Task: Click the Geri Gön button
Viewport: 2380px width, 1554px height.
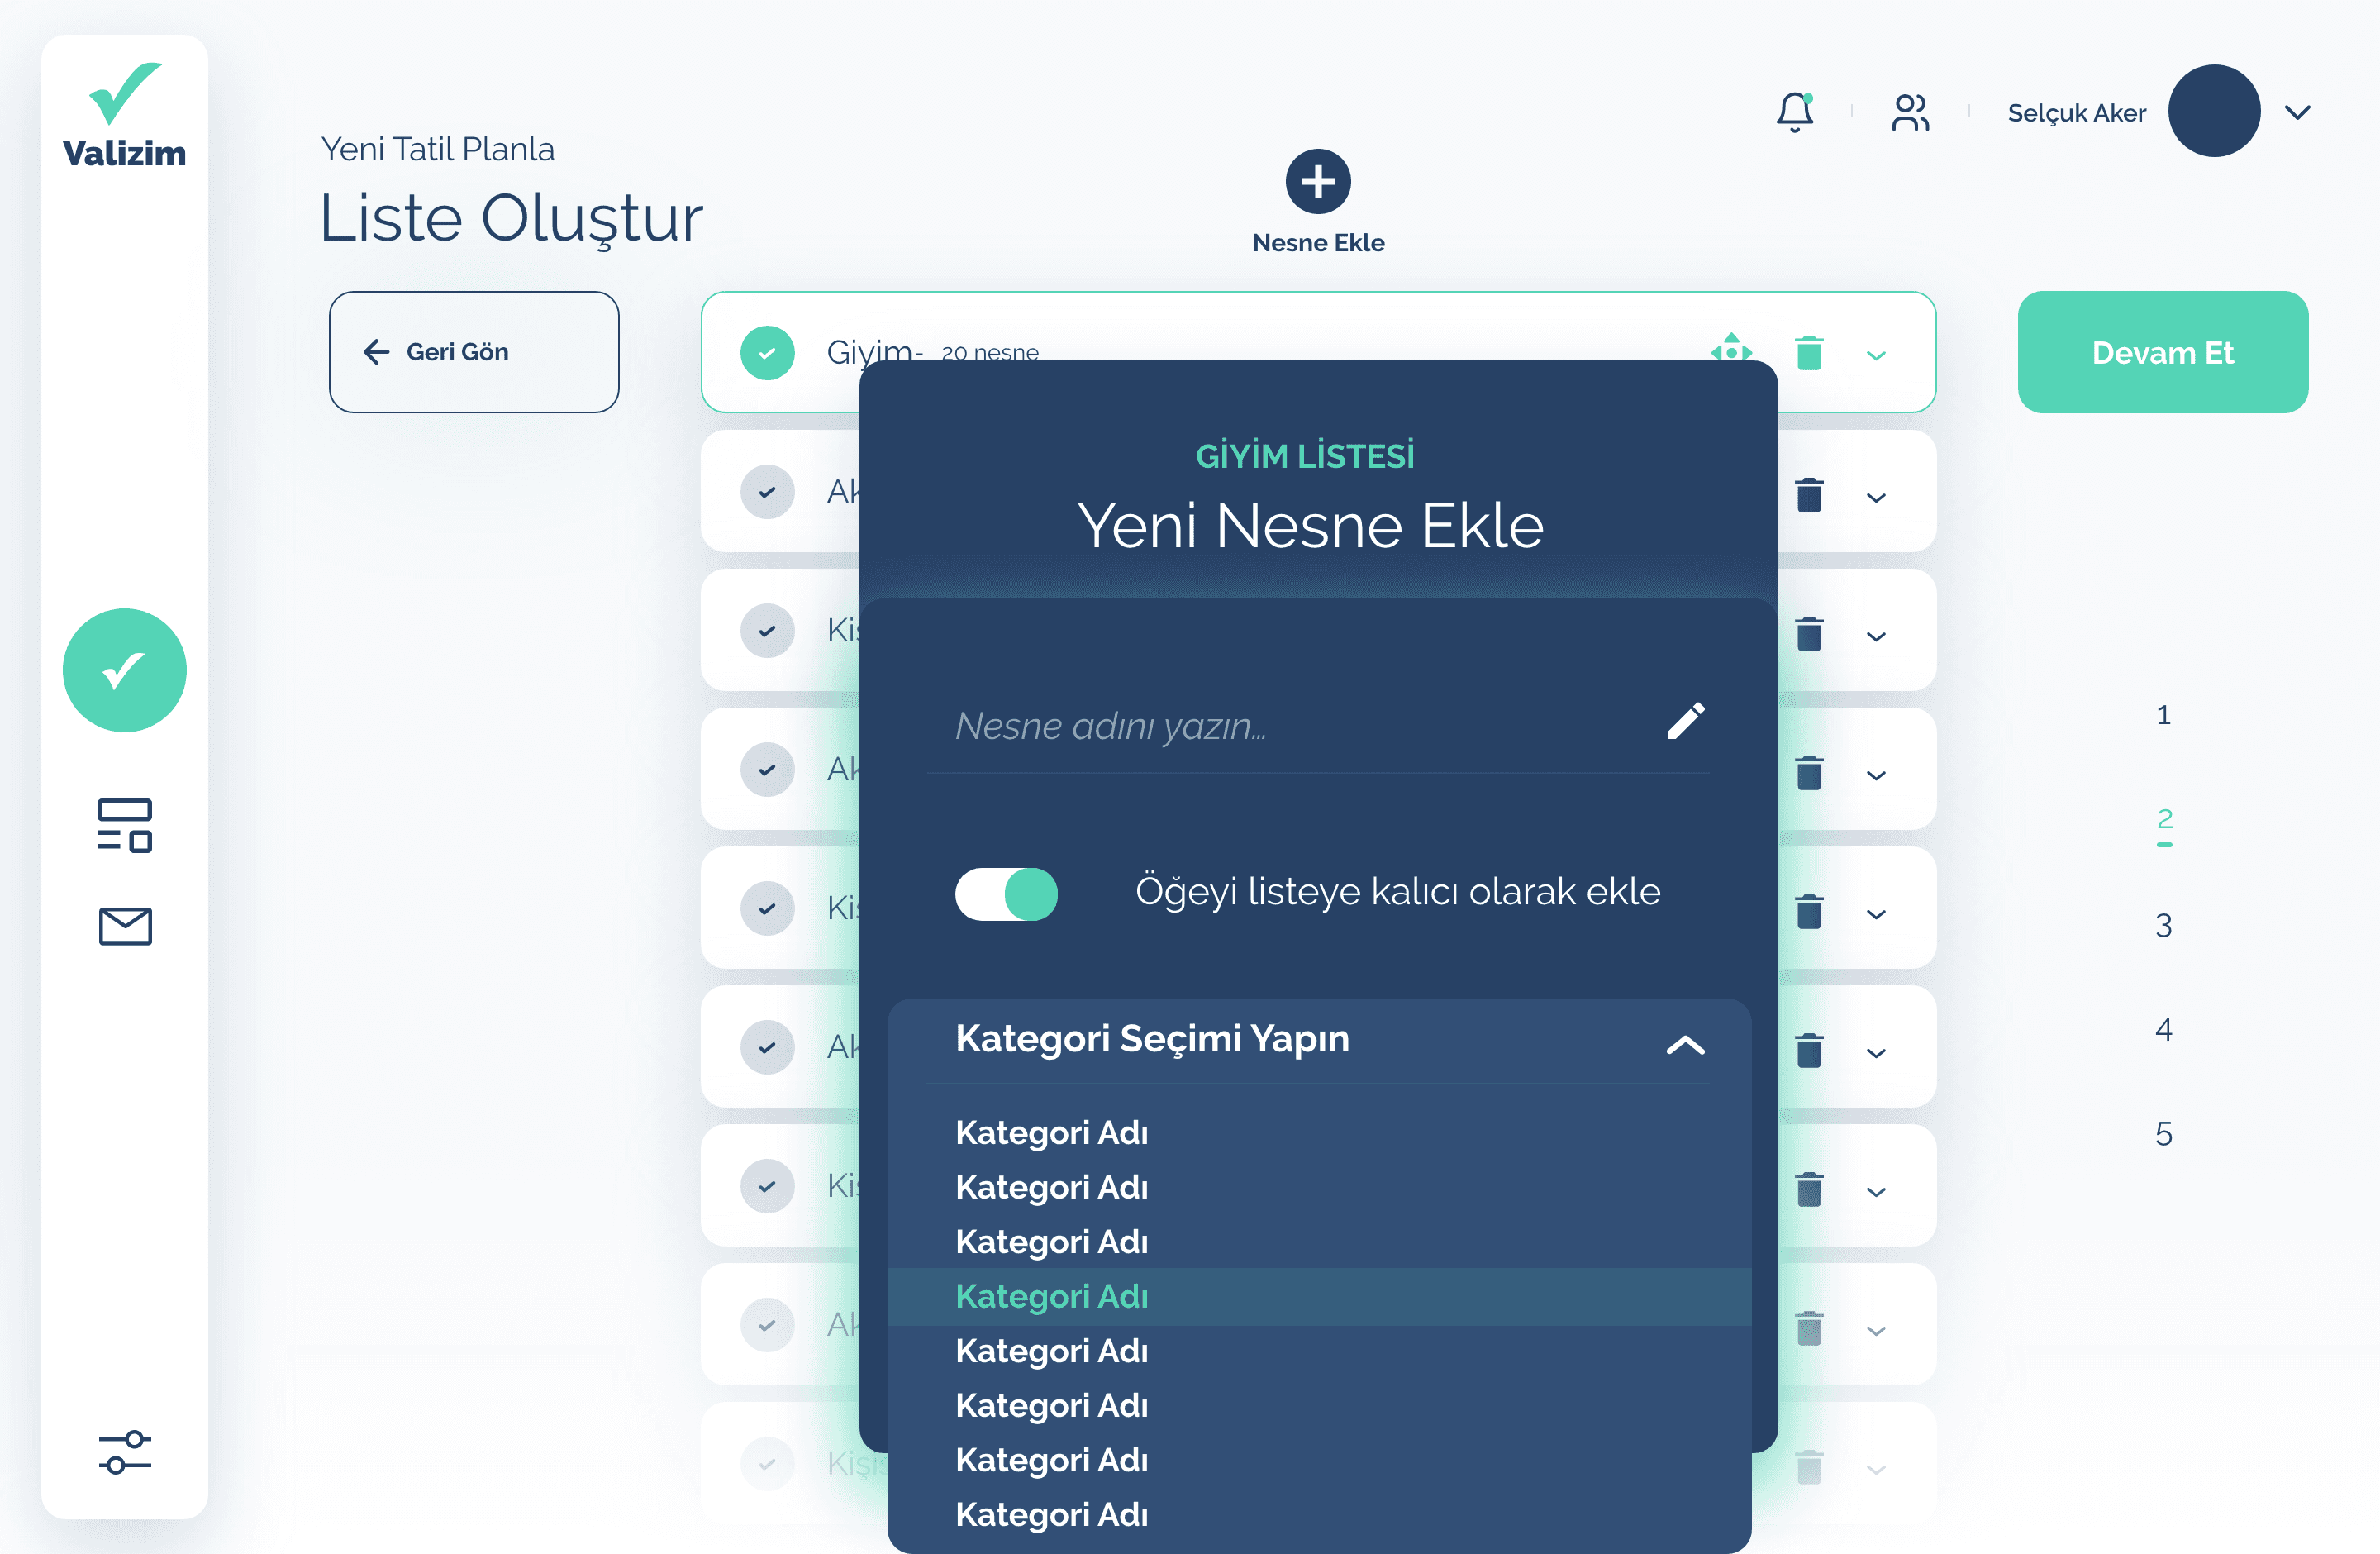Action: click(x=474, y=352)
